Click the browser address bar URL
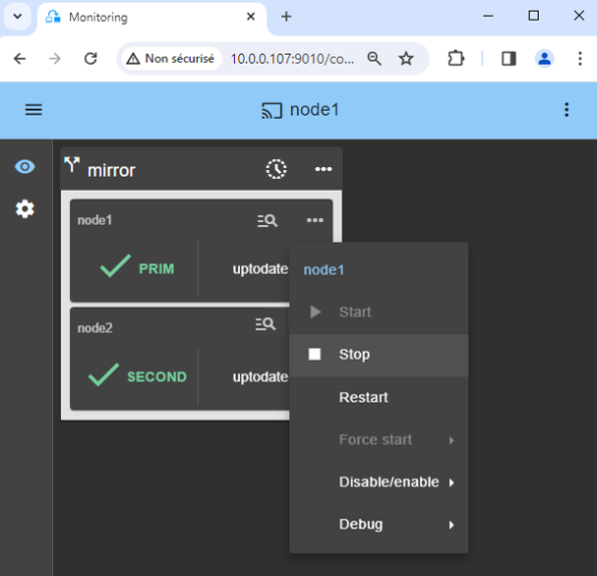Image resolution: width=597 pixels, height=576 pixels. [x=291, y=59]
